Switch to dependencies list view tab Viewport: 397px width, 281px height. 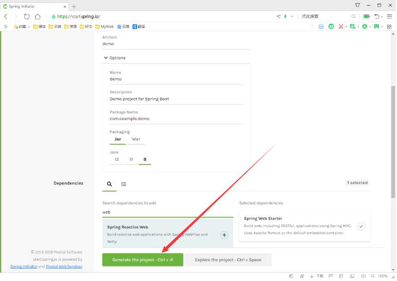pyautogui.click(x=123, y=184)
